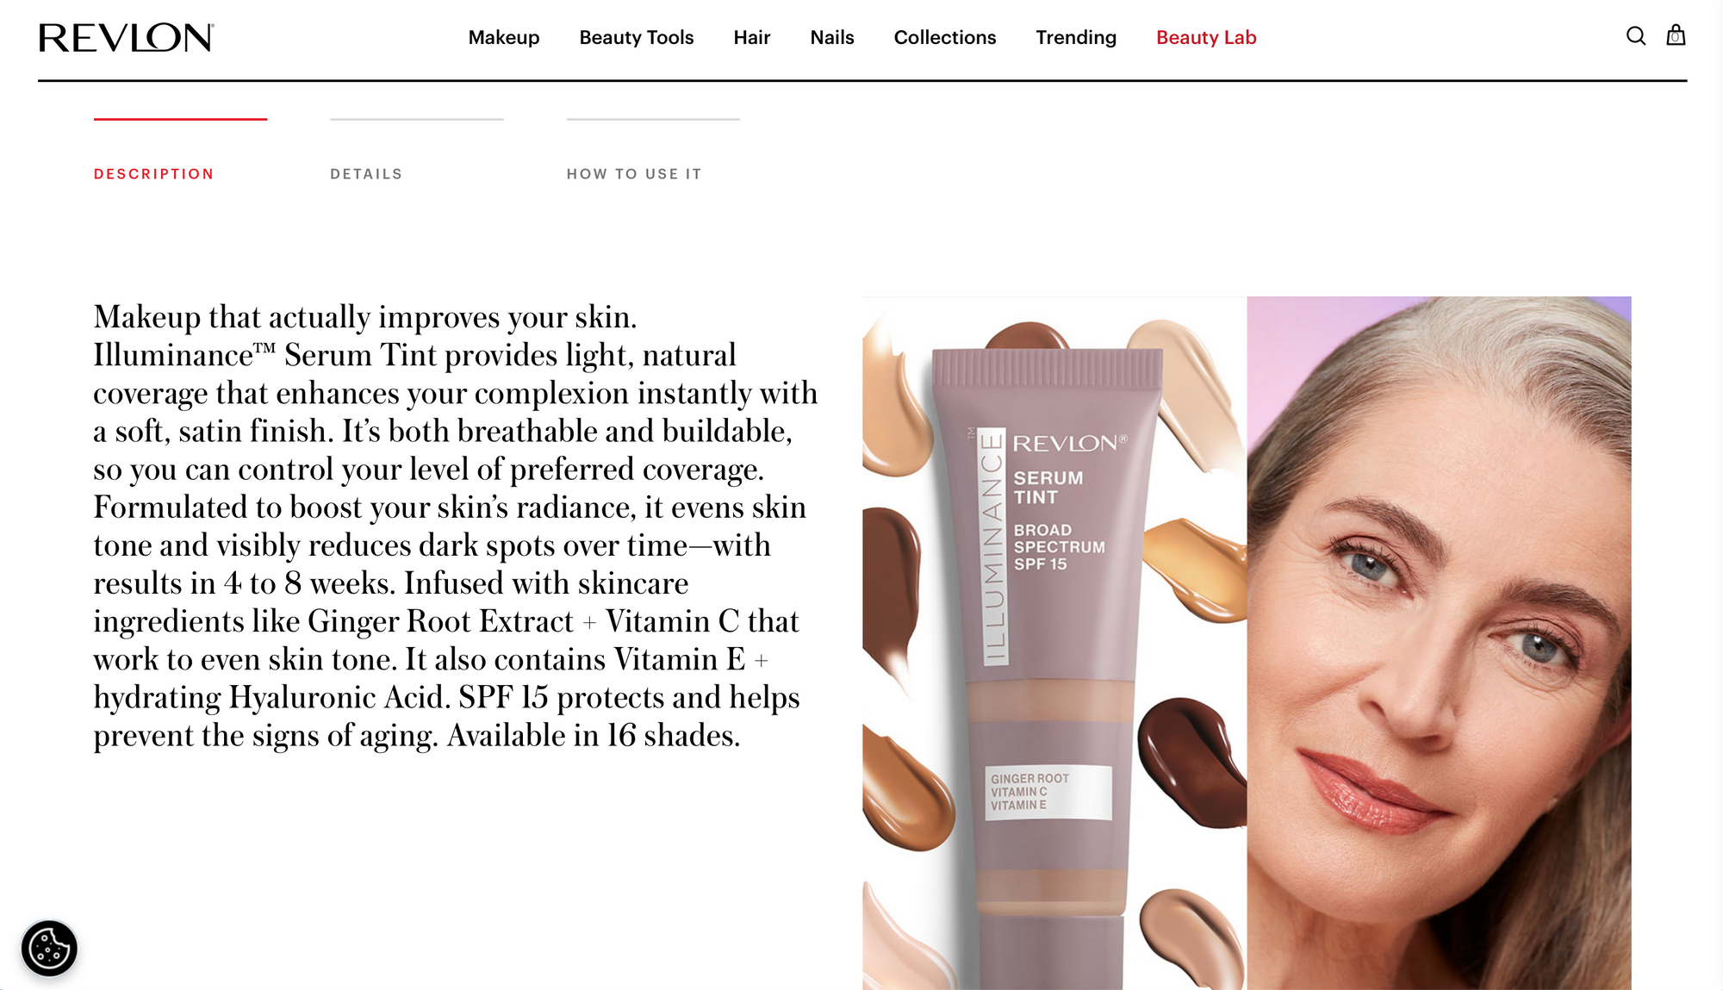
Task: Open the Beauty Tools menu
Action: [637, 37]
